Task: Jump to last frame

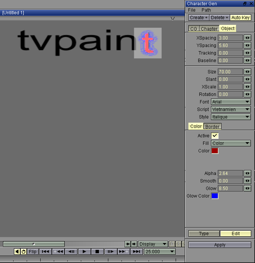Action: pyautogui.click(x=137, y=252)
